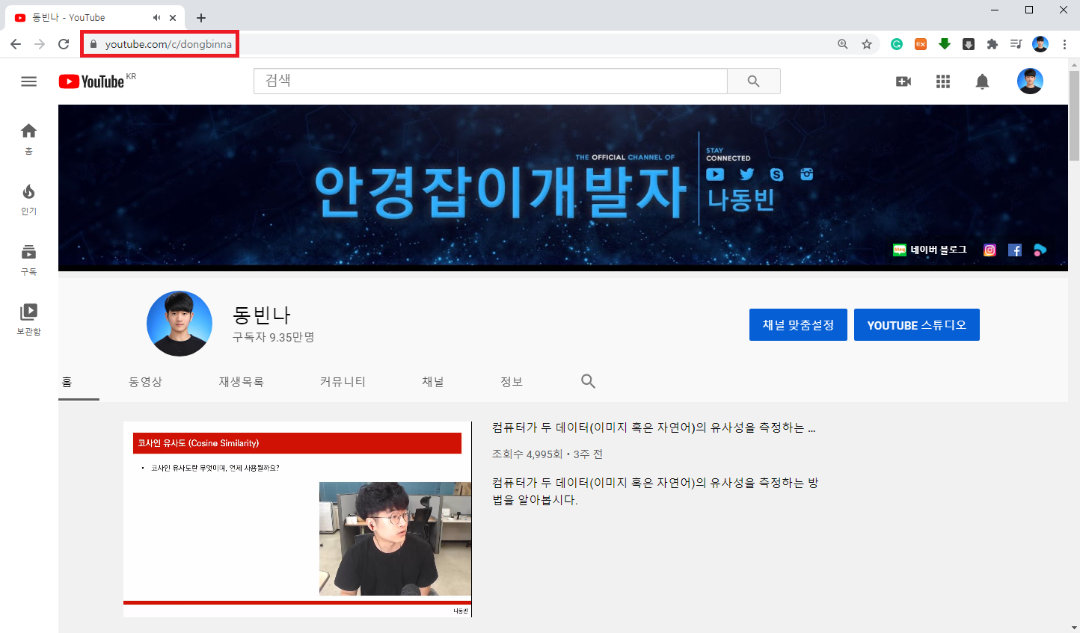Open the YouTube hamburger guide menu
The image size is (1080, 633).
(29, 81)
